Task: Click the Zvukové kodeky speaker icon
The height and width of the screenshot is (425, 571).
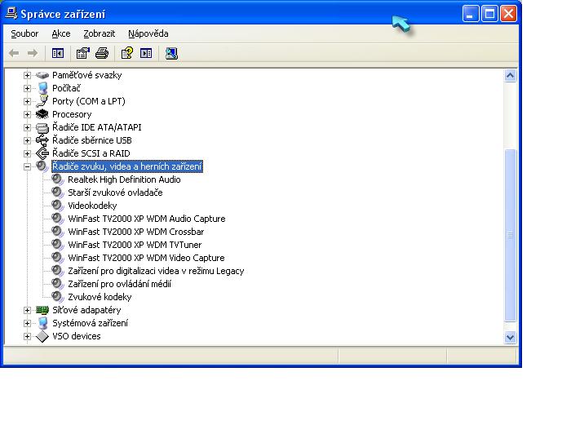Action: point(58,297)
